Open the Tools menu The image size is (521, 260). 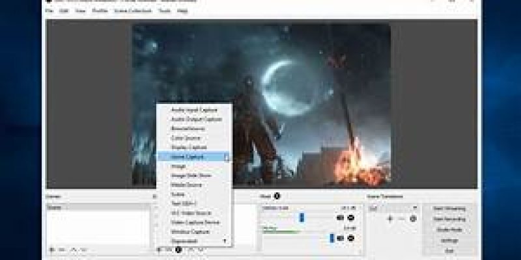point(165,10)
